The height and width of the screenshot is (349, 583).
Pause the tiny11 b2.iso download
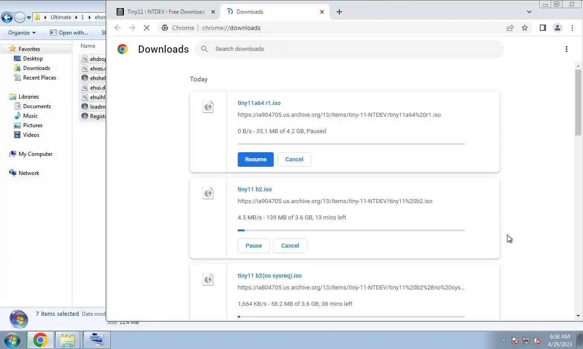tap(254, 246)
